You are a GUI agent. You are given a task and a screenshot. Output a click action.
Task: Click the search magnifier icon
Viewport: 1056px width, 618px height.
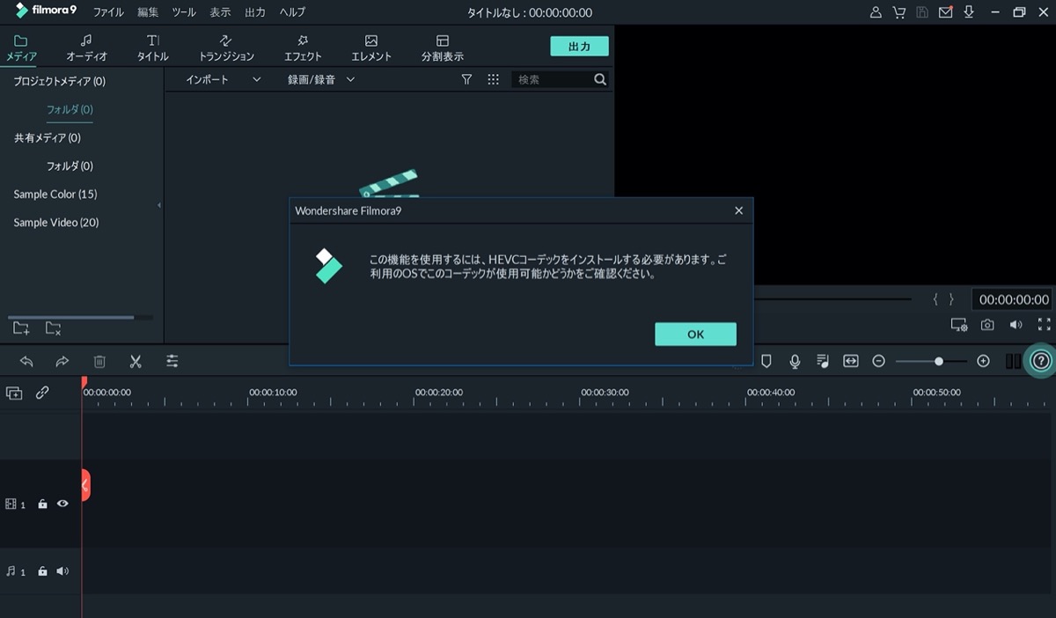[x=600, y=79]
